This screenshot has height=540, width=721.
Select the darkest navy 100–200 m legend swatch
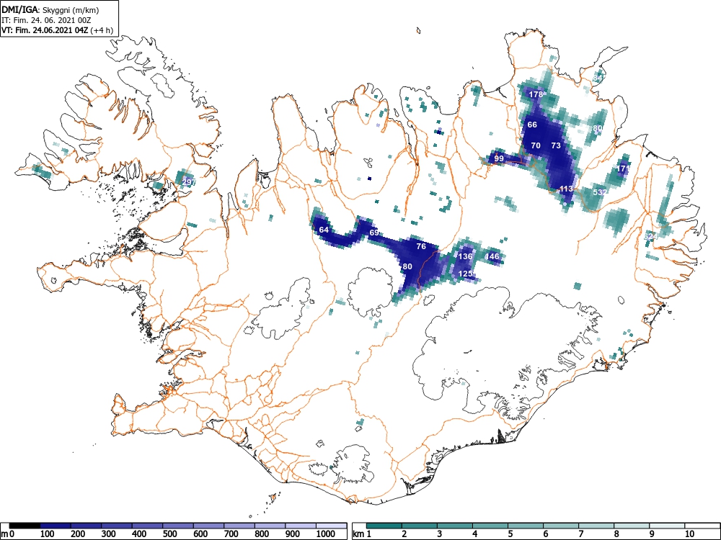56,526
